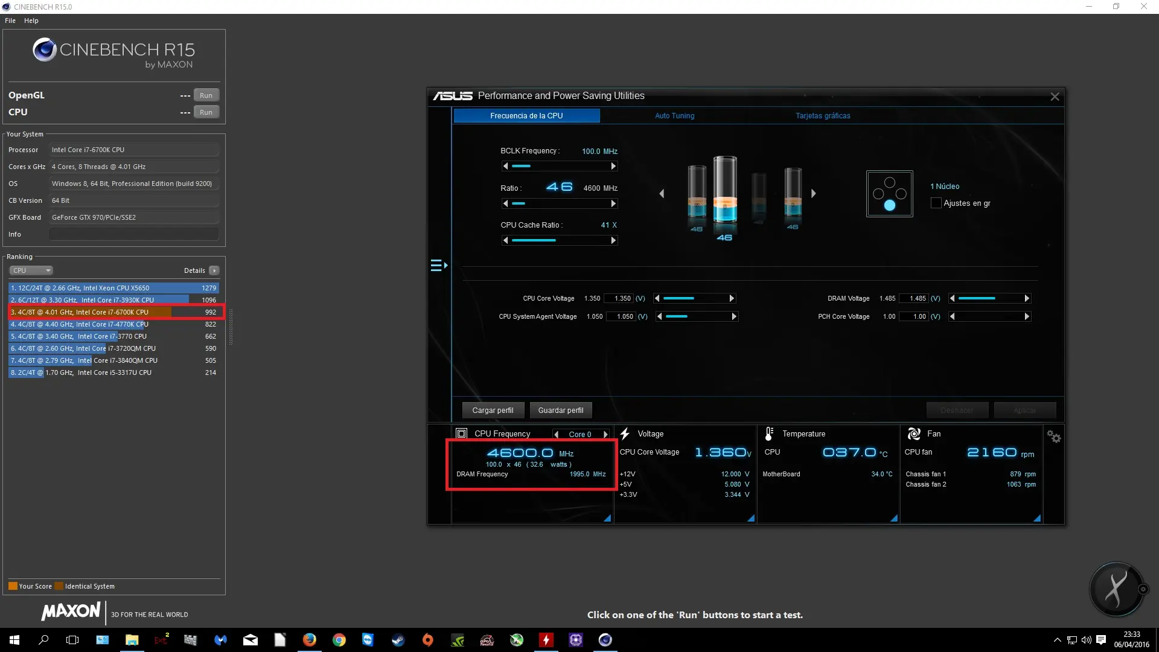This screenshot has height=652, width=1159.
Task: Open the CPU ranking dropdown
Action: pyautogui.click(x=31, y=270)
